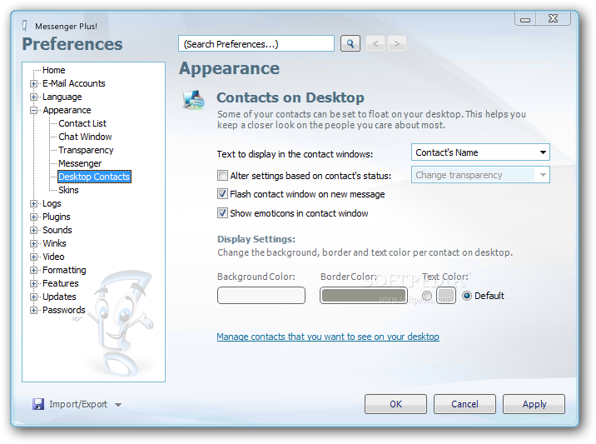The width and height of the screenshot is (596, 444).
Task: Select the Language tree item label
Action: (x=62, y=97)
